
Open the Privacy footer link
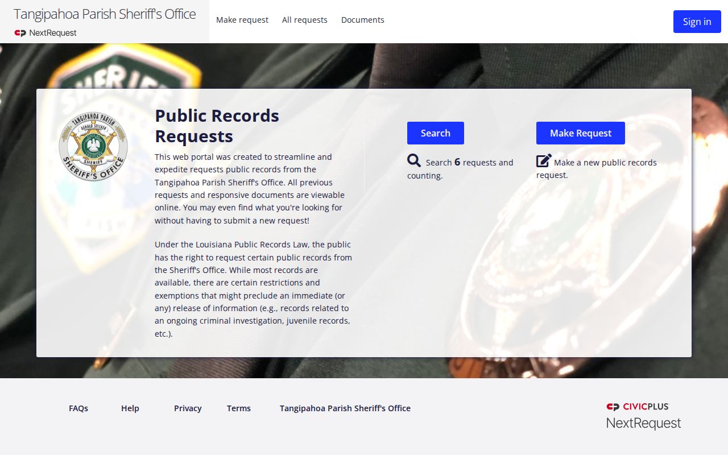(x=188, y=408)
